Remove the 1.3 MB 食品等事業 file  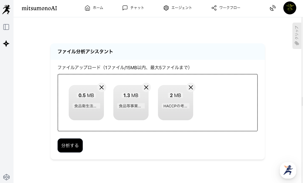146,87
